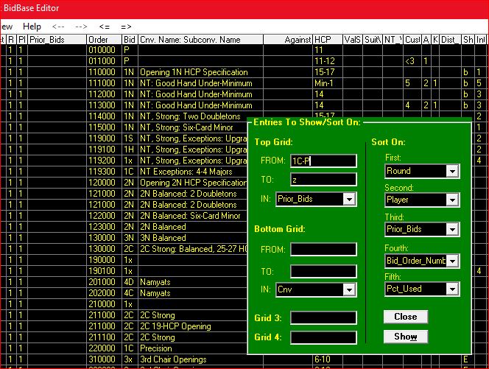This screenshot has width=489, height=369.
Task: Click the Order column header
Action: pos(99,39)
